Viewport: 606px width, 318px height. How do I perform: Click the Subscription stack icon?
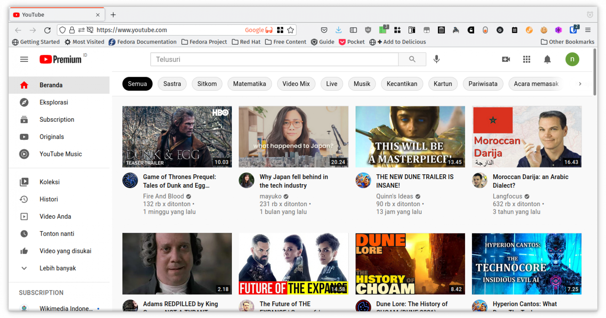click(24, 119)
